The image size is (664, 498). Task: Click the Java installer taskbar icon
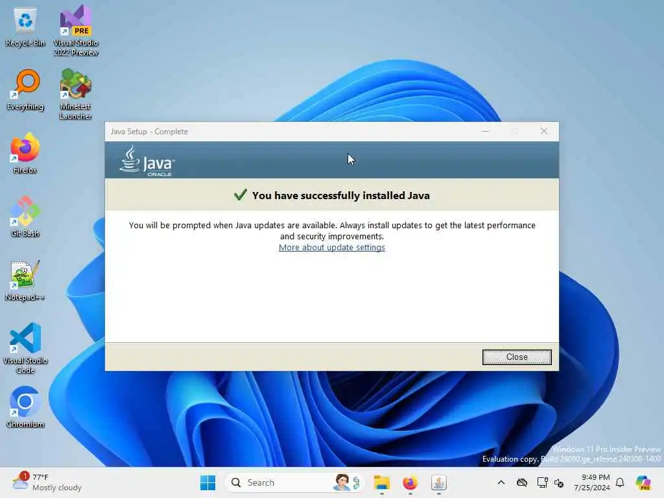439,482
